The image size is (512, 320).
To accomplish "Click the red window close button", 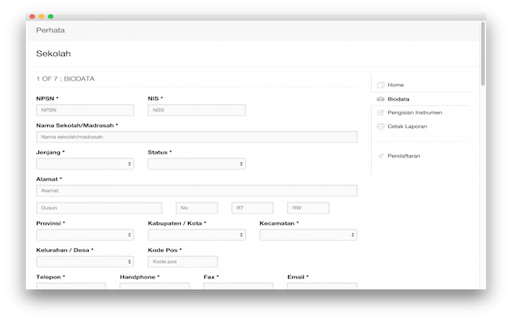I will (x=32, y=16).
